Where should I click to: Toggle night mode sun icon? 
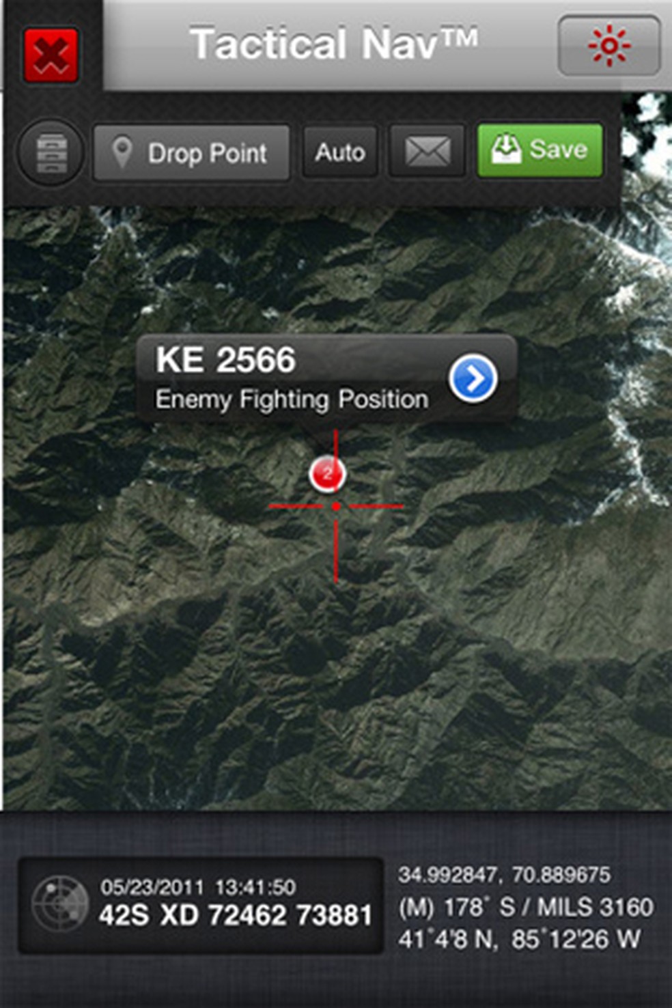click(609, 46)
